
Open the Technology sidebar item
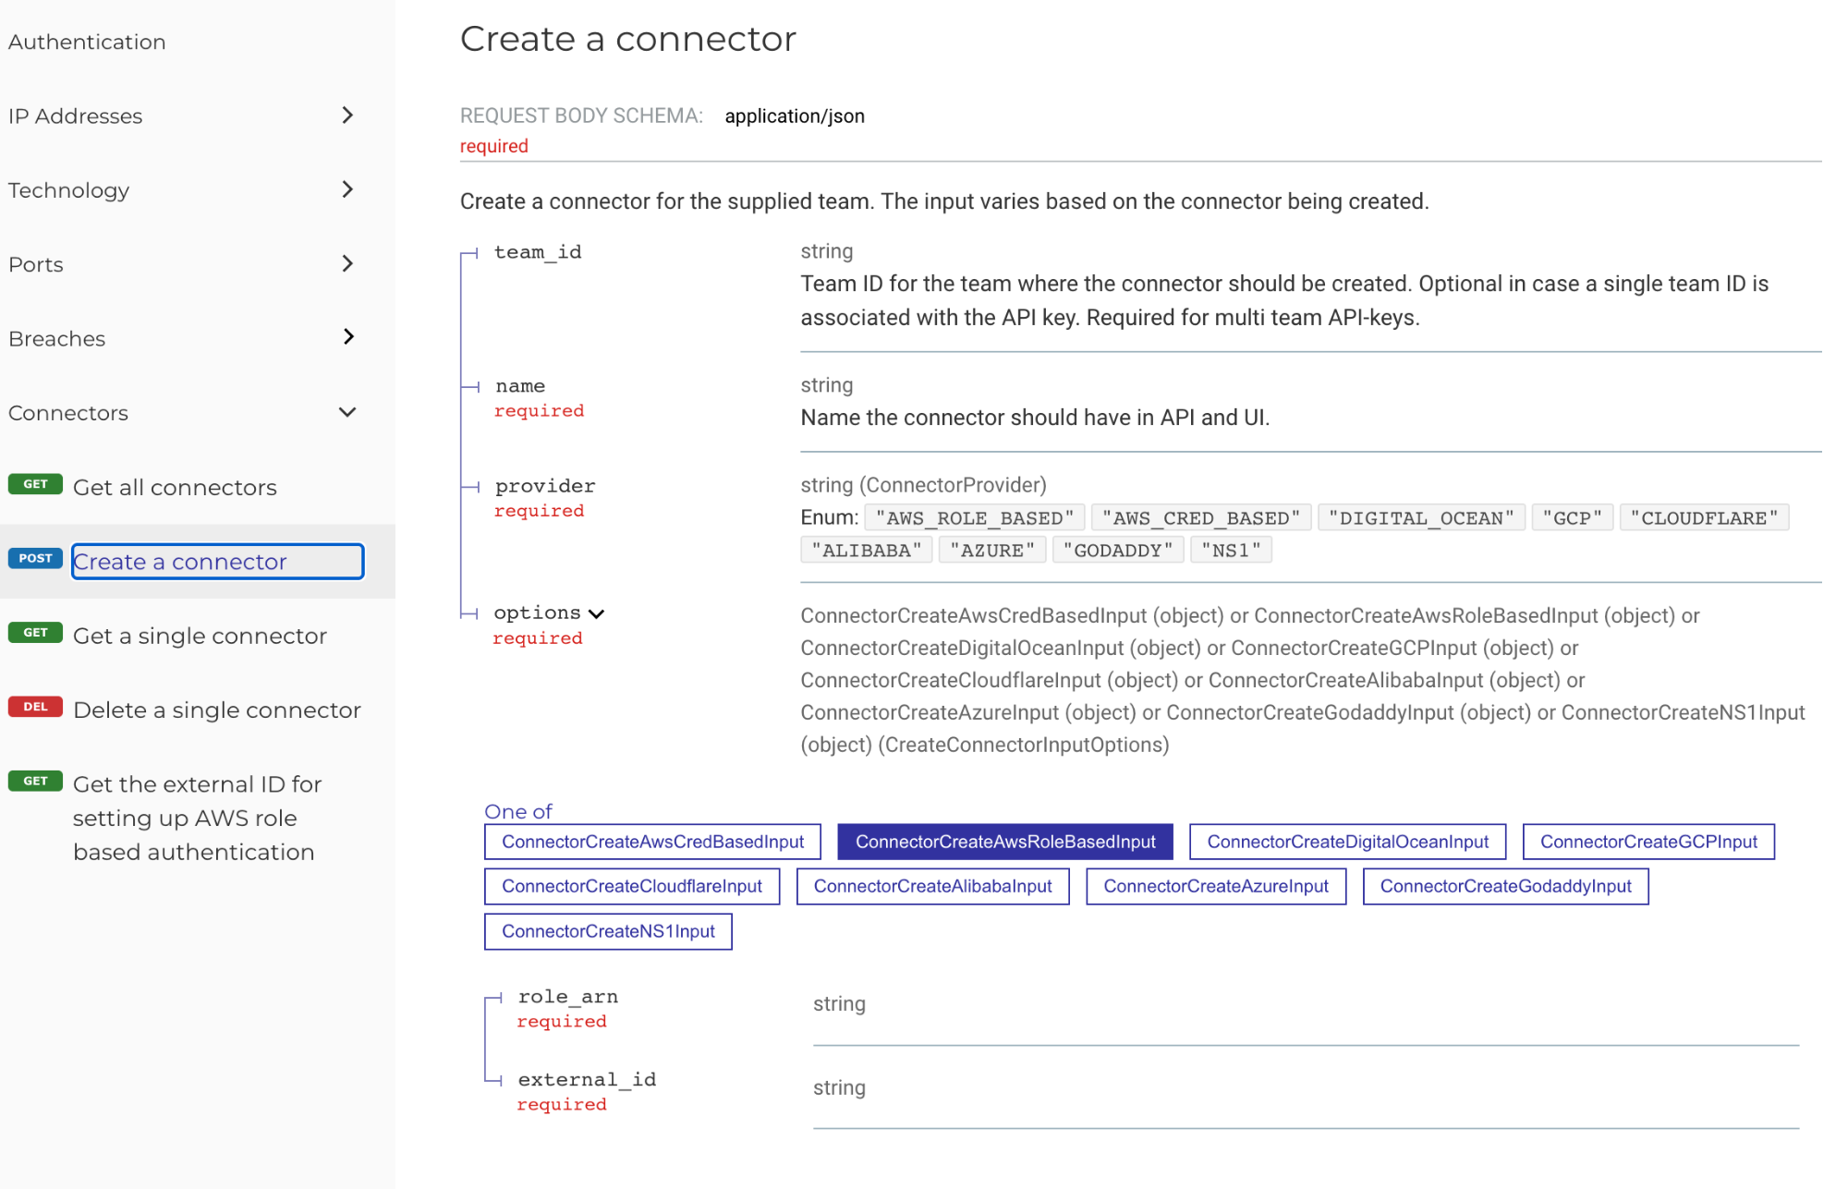point(69,190)
